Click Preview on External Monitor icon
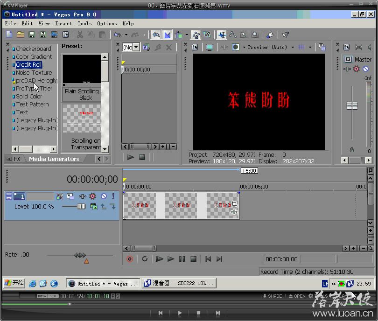Screen dimensions: 378x321 (210, 47)
